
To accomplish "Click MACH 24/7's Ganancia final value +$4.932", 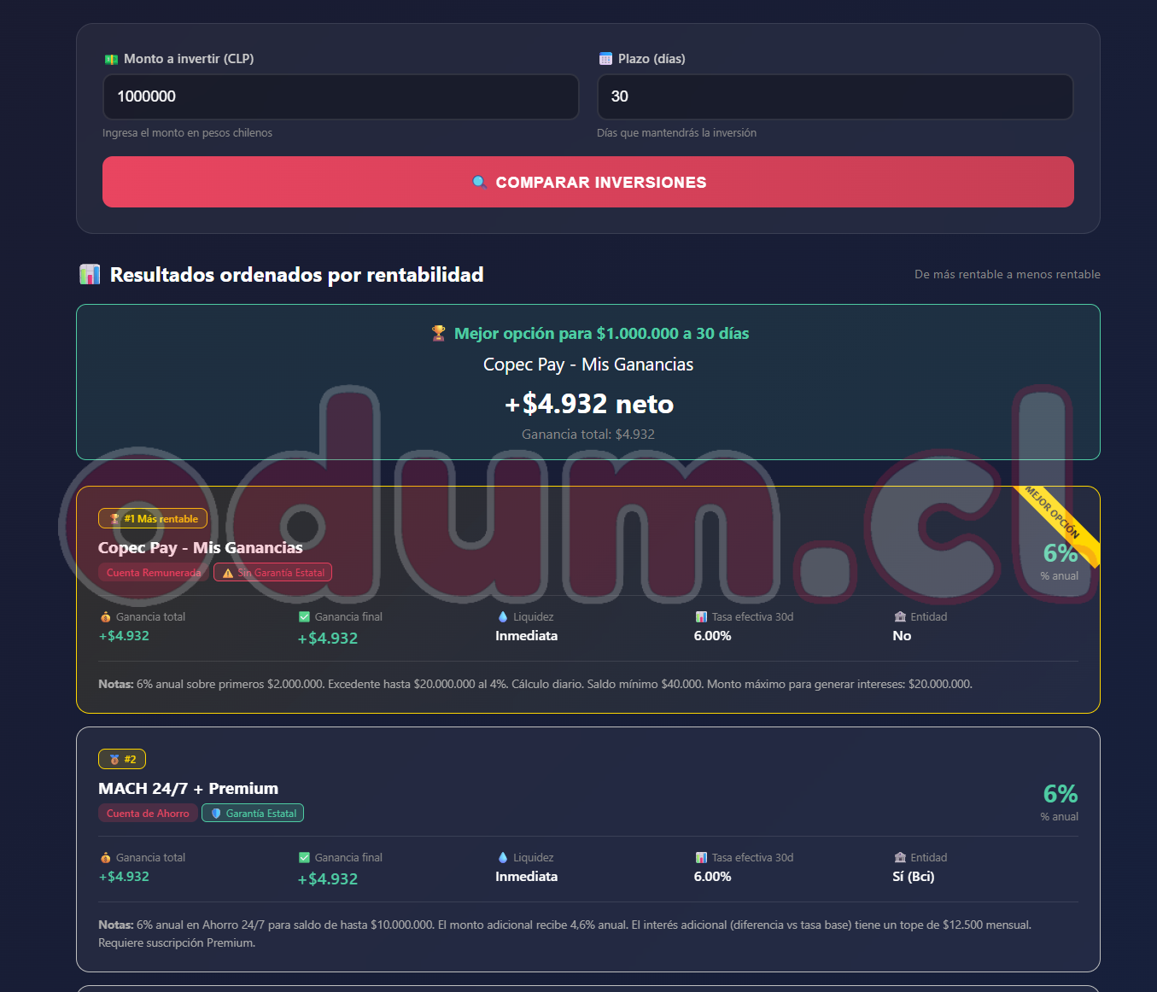I will click(328, 879).
